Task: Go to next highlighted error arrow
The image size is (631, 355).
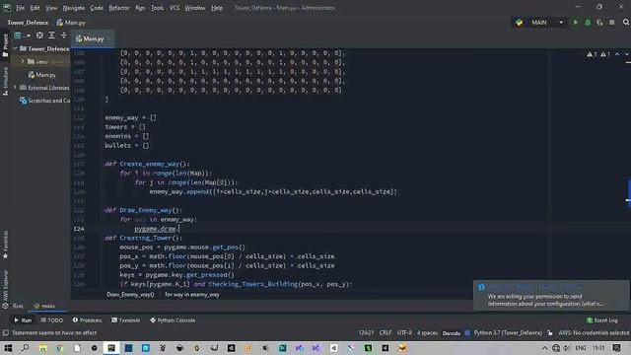Action: 627,54
